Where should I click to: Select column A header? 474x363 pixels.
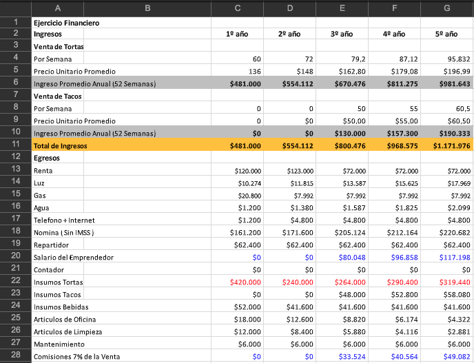coord(57,8)
